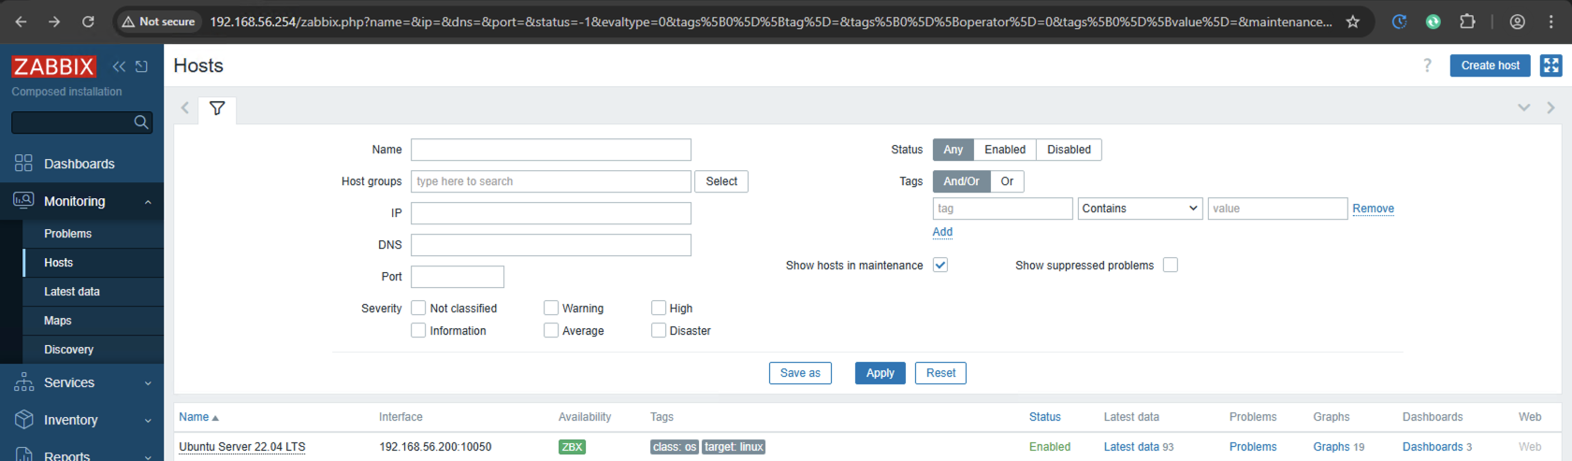Image resolution: width=1572 pixels, height=461 pixels.
Task: Check the Average severity checkbox
Action: (x=551, y=330)
